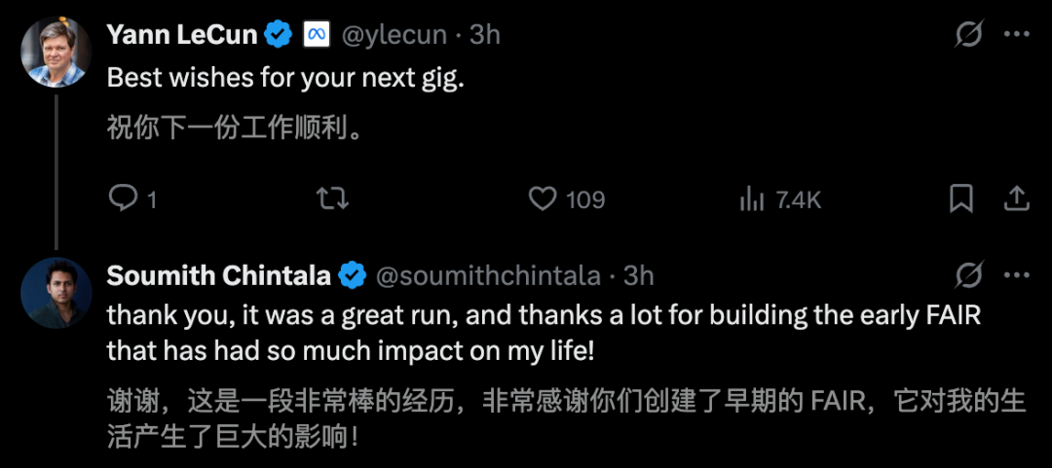This screenshot has width=1052, height=468.
Task: Share Yann LeCun's tweet
Action: 1016,198
